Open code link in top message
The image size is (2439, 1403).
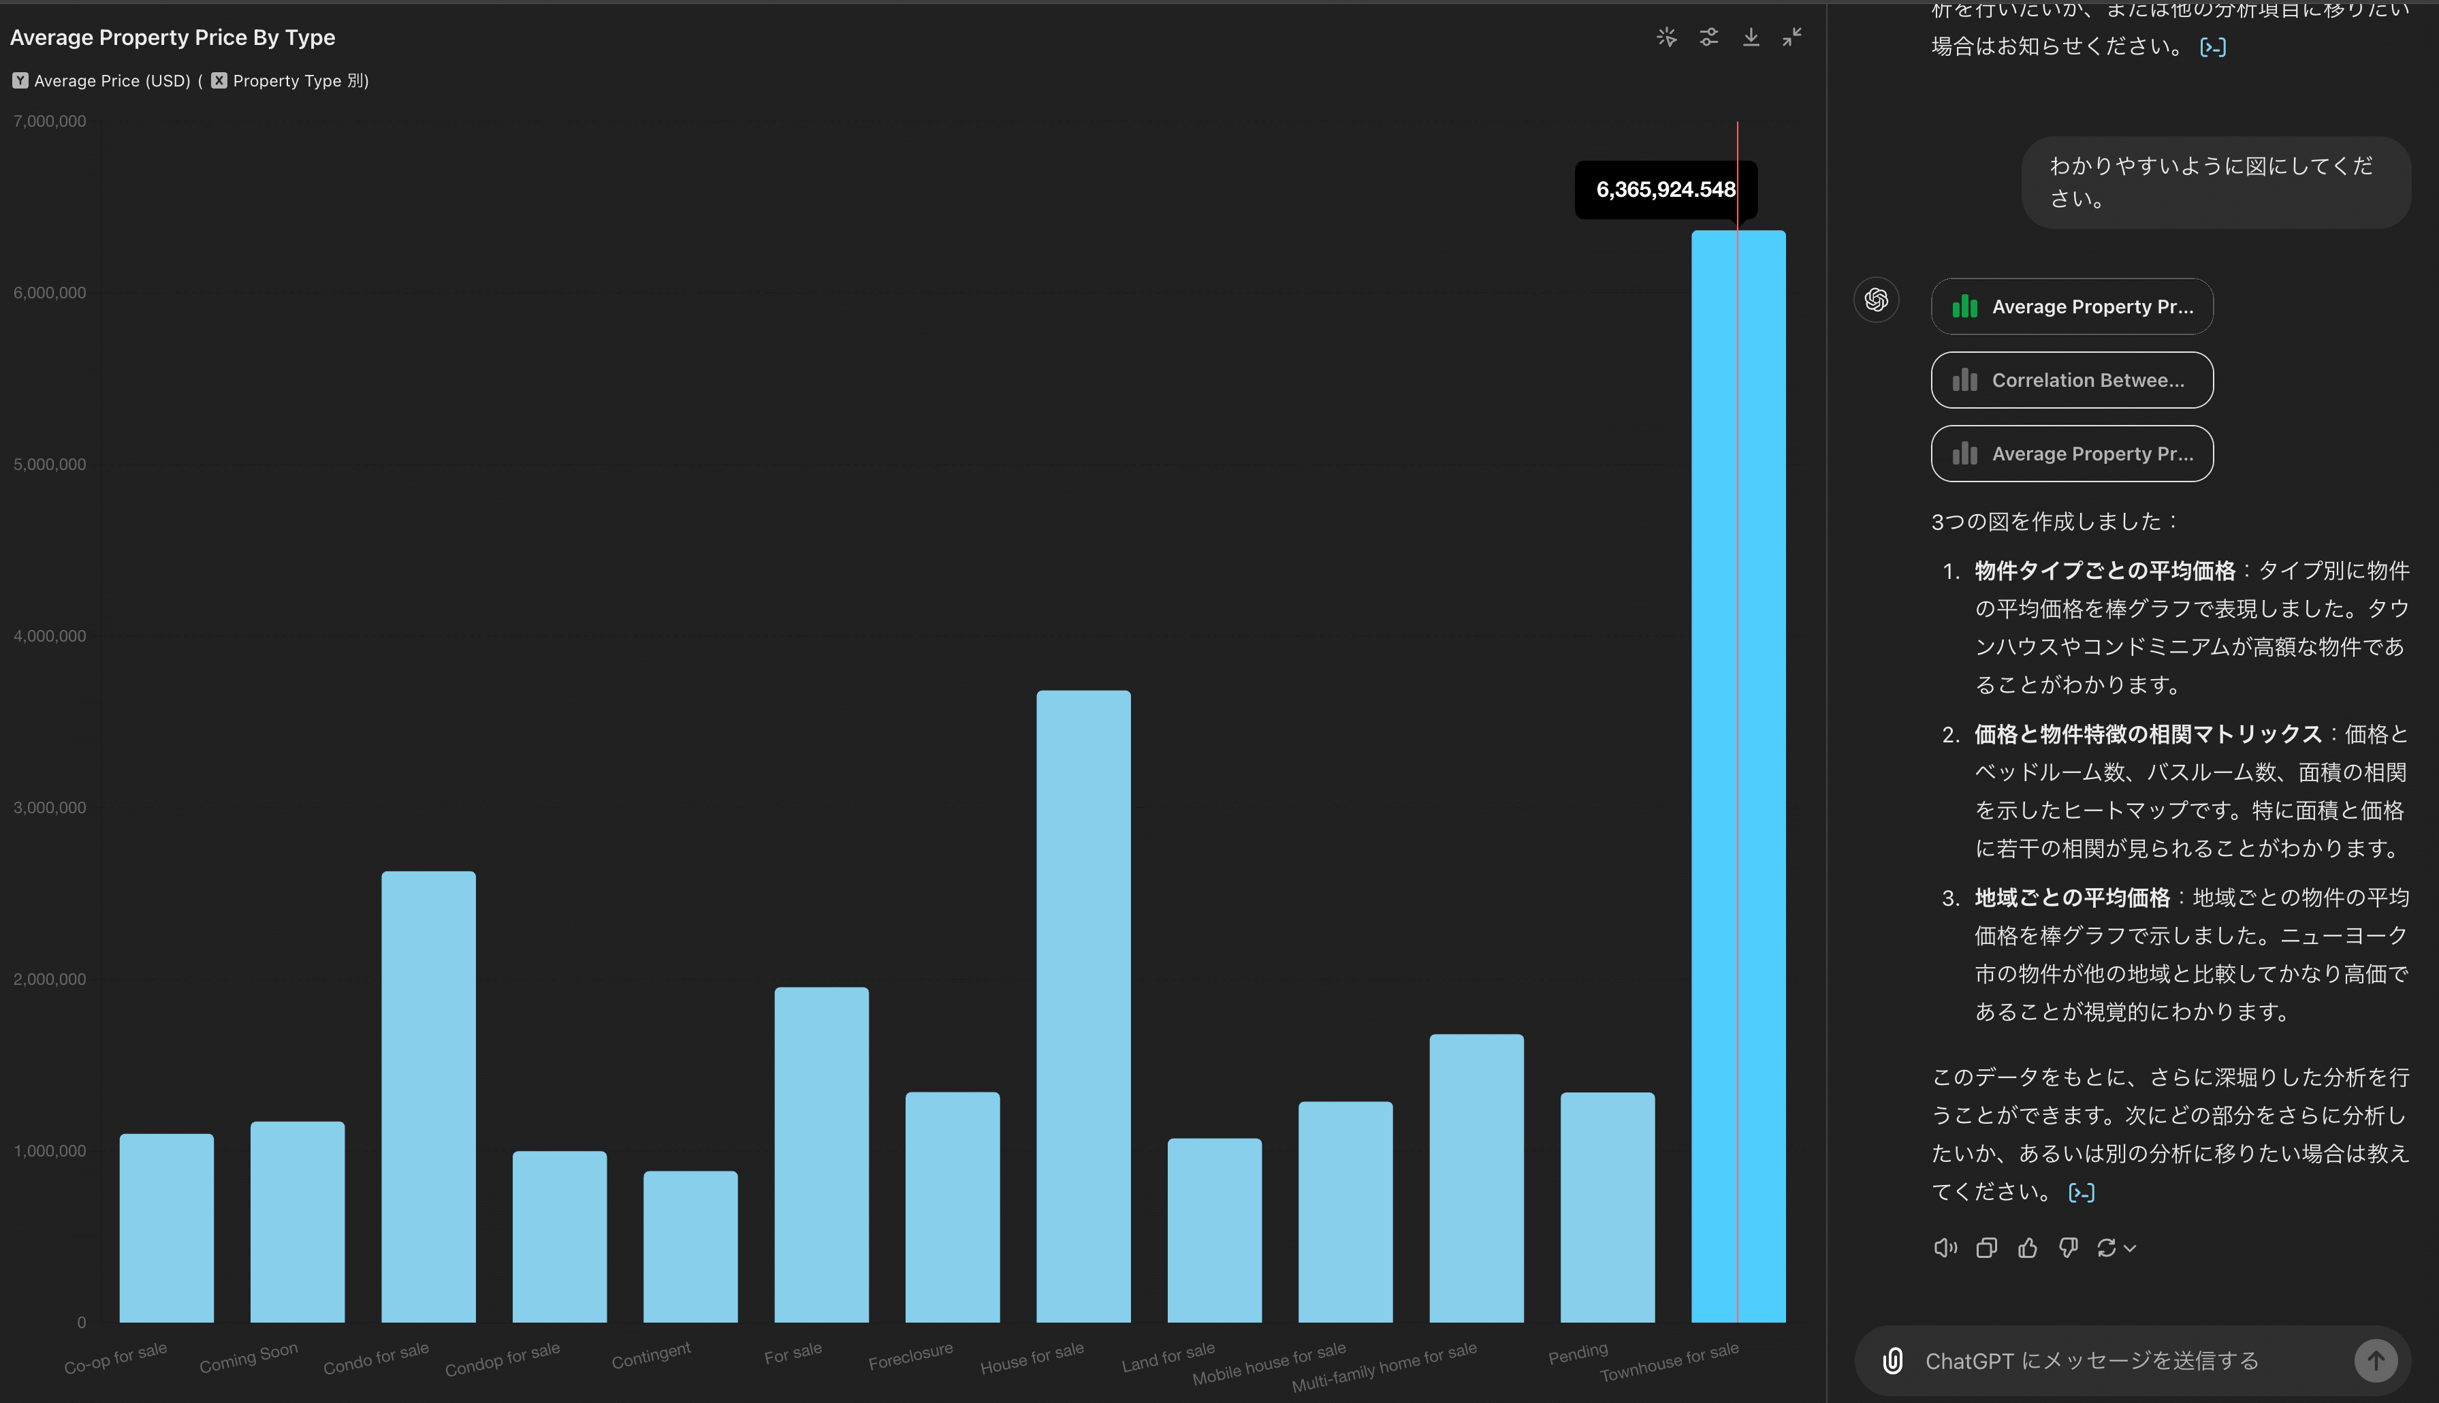[2214, 47]
